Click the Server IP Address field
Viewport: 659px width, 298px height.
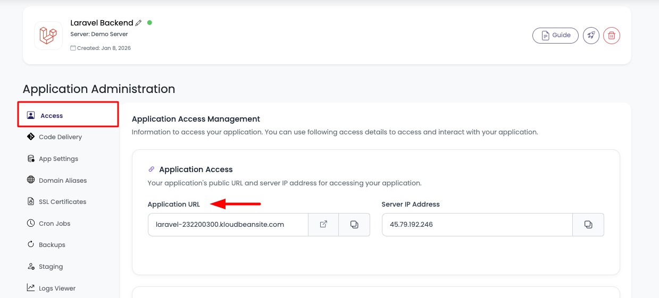pos(477,225)
